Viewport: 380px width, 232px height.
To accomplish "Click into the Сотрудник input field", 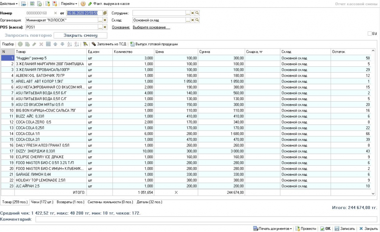I will [159, 13].
